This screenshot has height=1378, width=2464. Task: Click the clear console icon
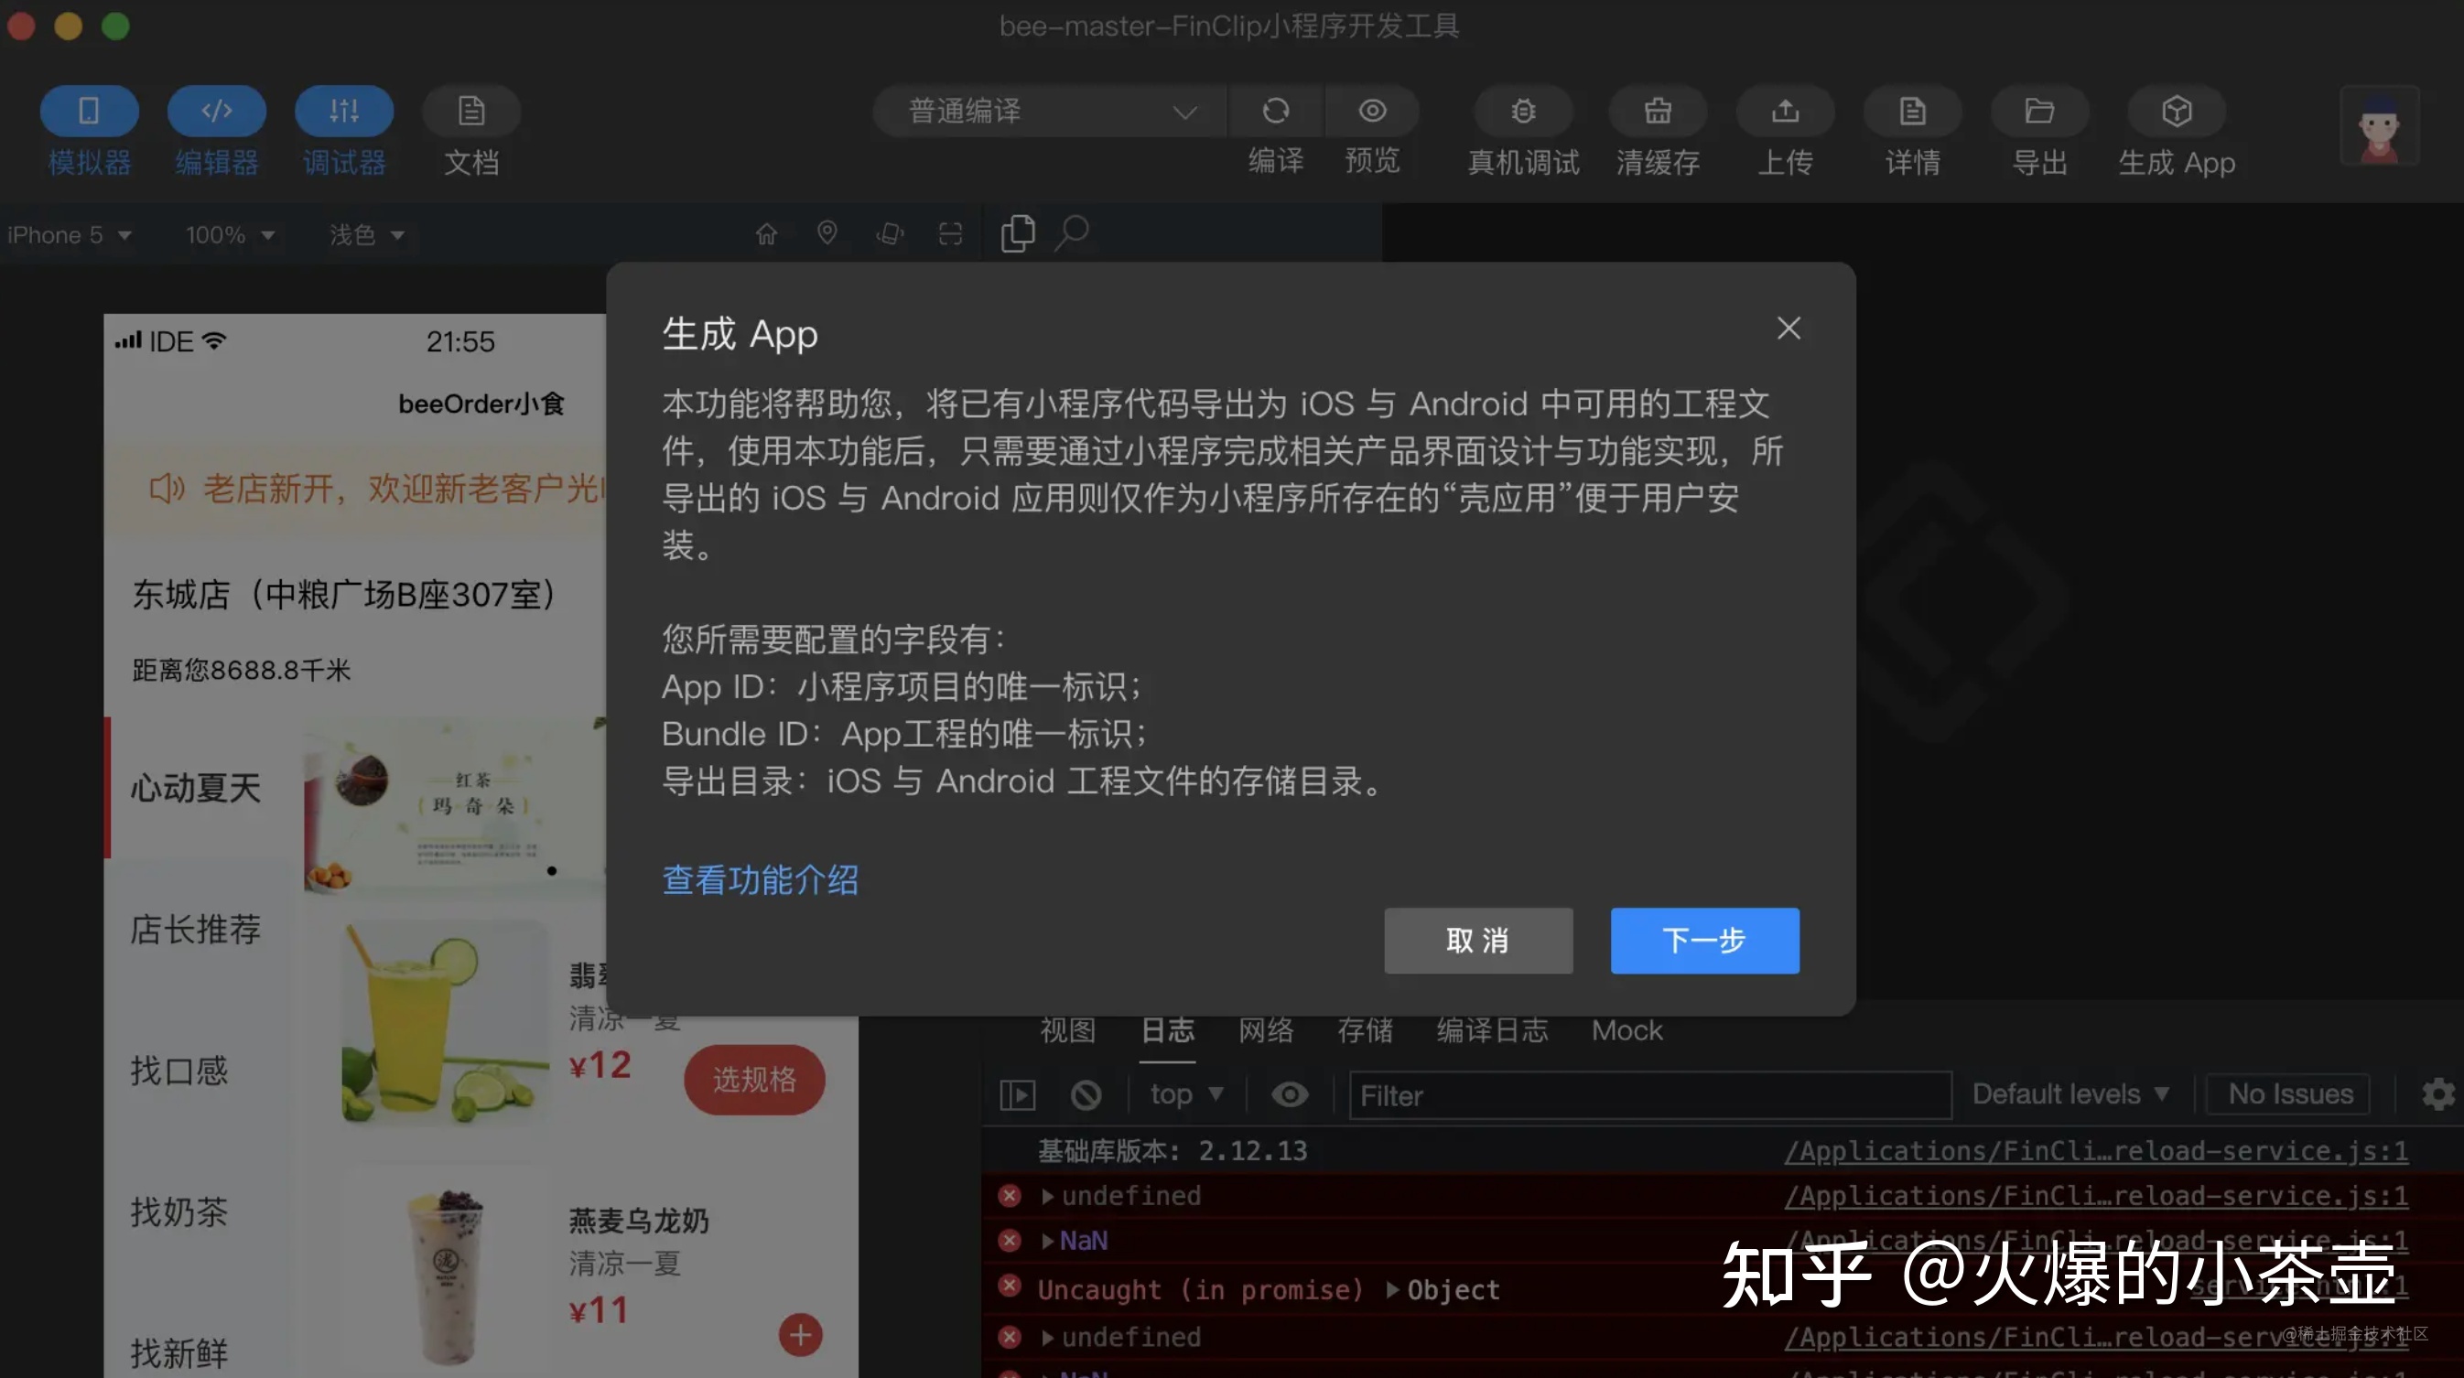(x=1086, y=1095)
